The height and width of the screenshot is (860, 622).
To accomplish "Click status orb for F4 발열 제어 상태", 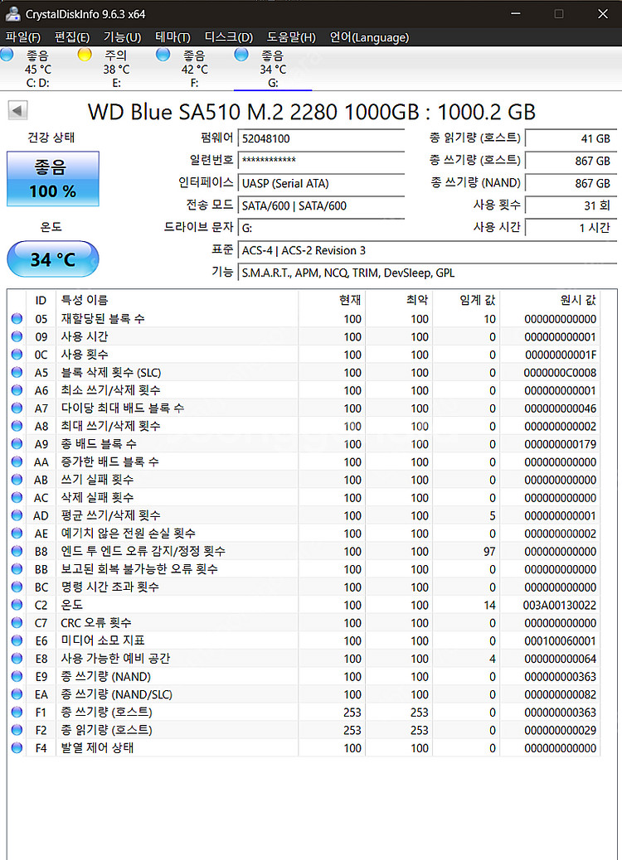I will (x=17, y=747).
